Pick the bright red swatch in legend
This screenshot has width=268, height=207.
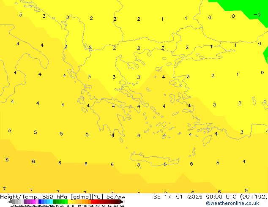pyautogui.click(x=92, y=202)
